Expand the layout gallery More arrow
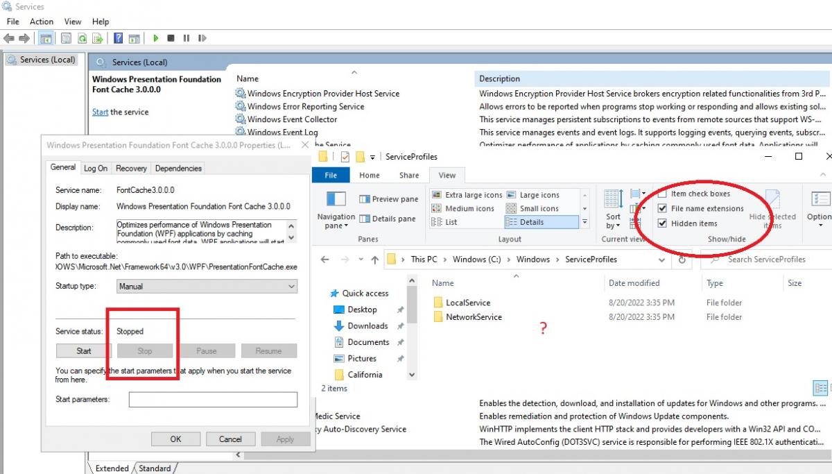Viewport: 832px width, 474px height. pyautogui.click(x=584, y=222)
